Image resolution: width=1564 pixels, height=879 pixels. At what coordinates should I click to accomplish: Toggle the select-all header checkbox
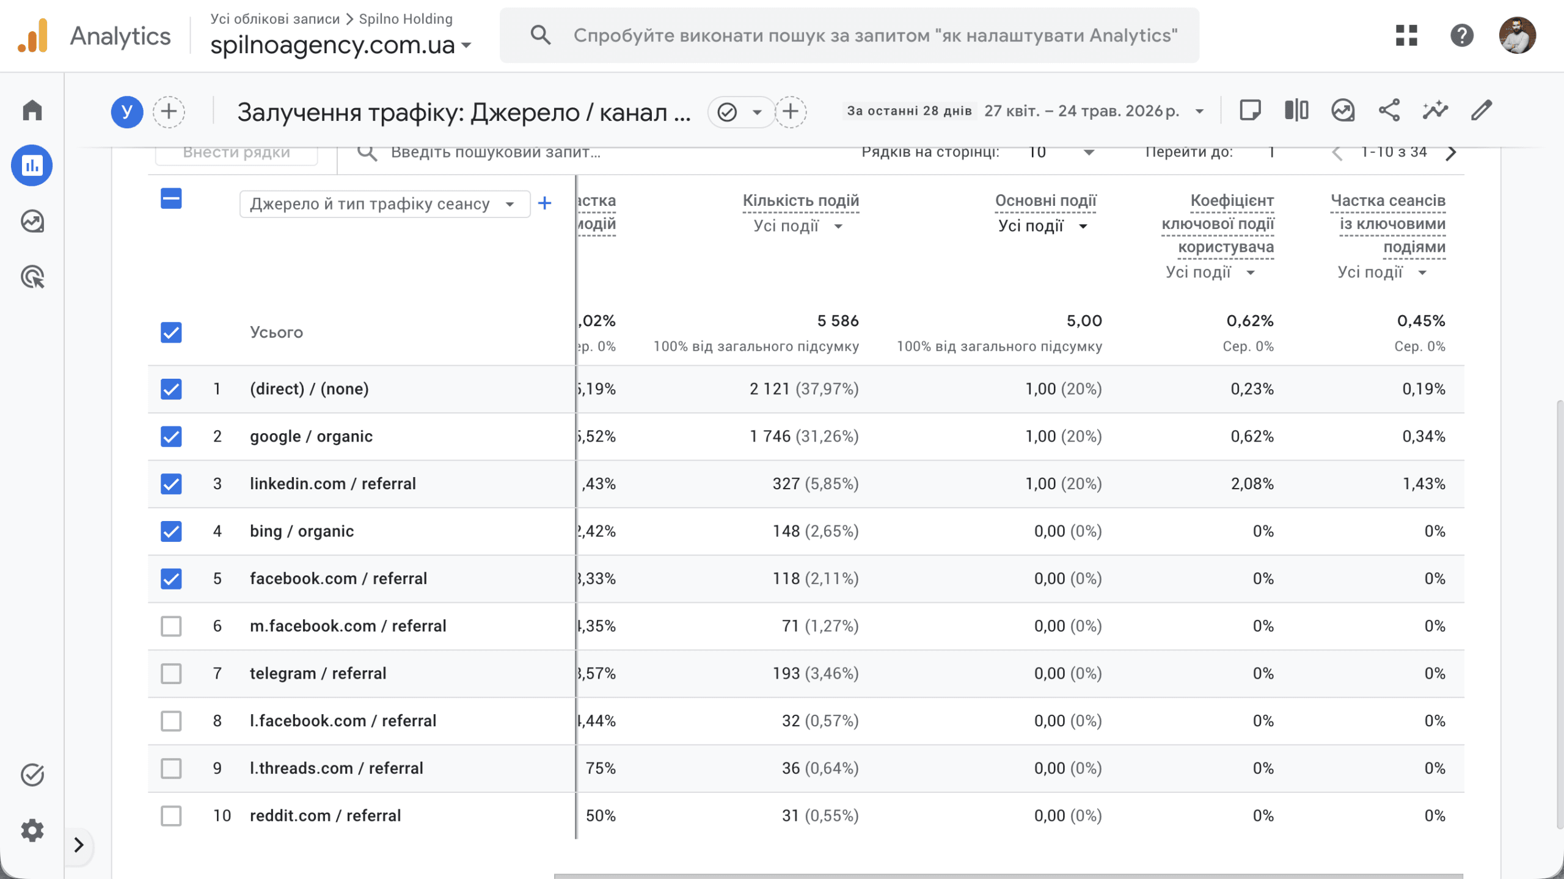171,199
